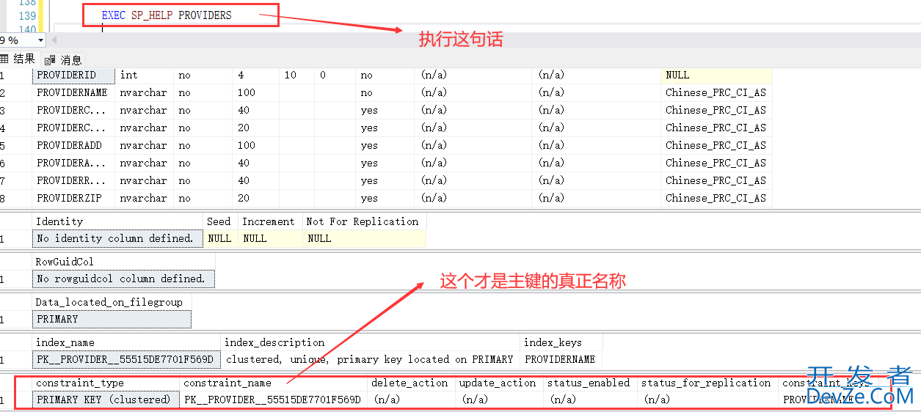Select Chinese_PRC_CI_AS in PROVIDERNAME row
The height and width of the screenshot is (412, 921).
(716, 92)
